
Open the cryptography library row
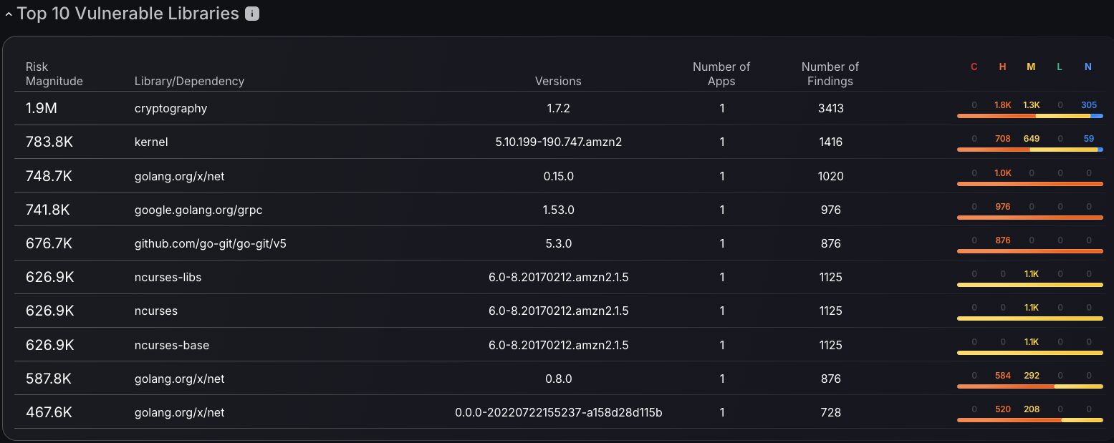click(x=559, y=108)
